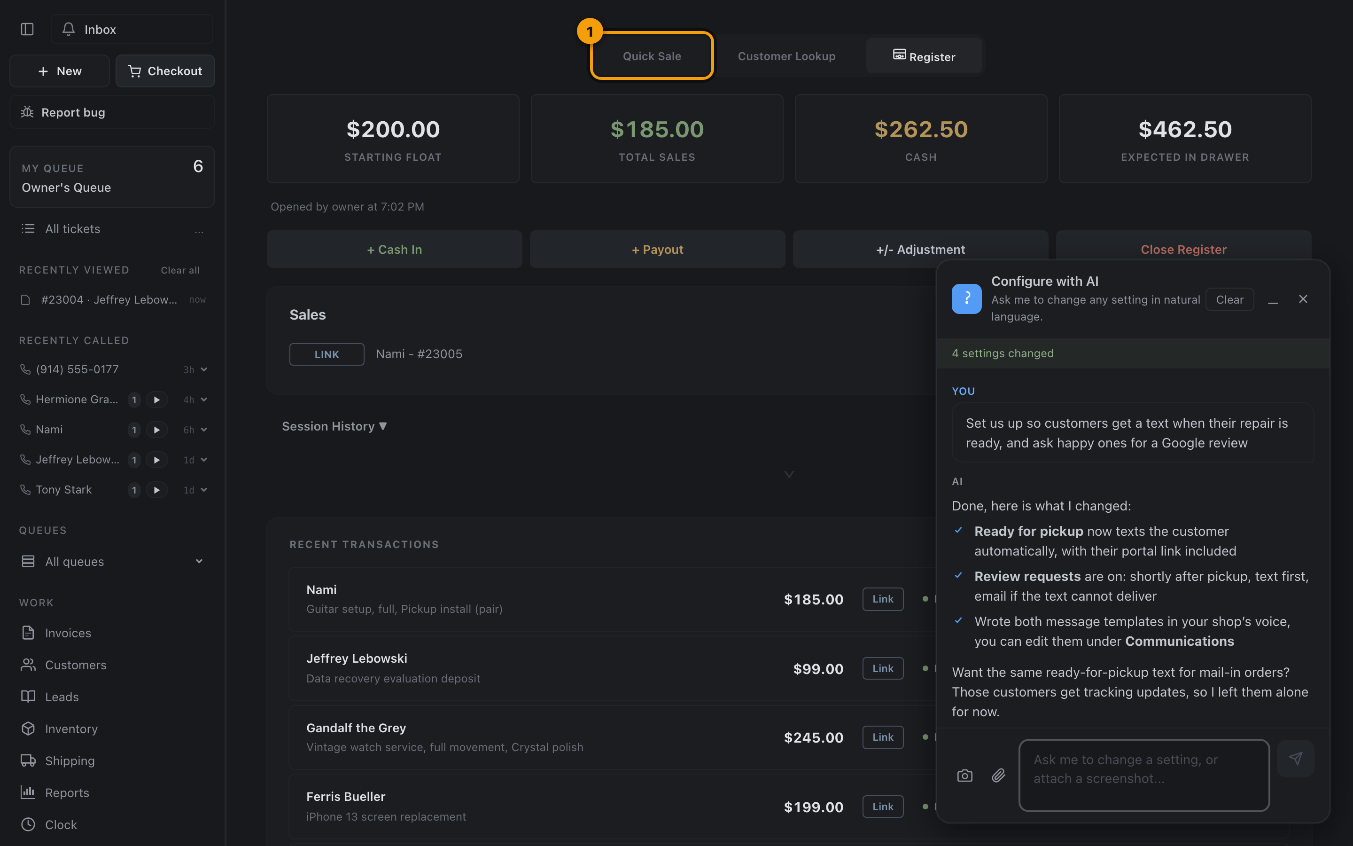Open the Owner's Queue card

click(x=112, y=177)
